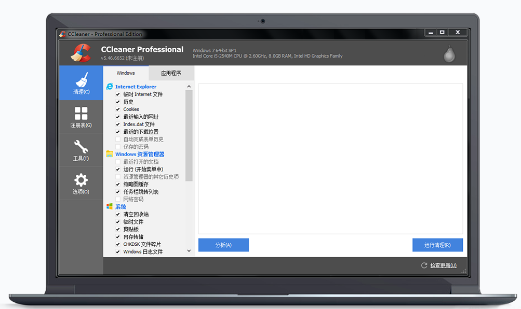Click the Intel Core i5-2540M hardware text
Image resolution: width=521 pixels, height=309 pixels.
(x=268, y=56)
